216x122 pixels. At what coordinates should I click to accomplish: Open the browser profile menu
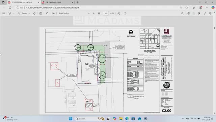click(200, 7)
